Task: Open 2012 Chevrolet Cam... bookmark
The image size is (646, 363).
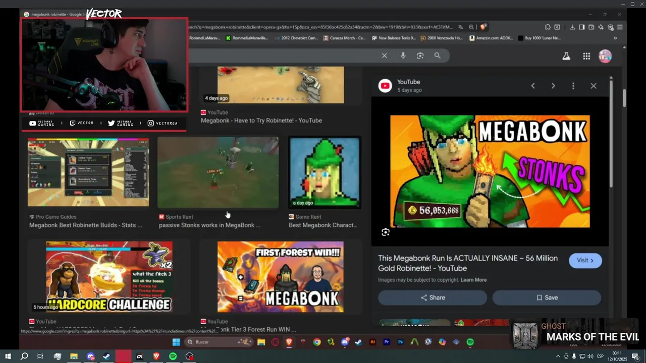Action: coord(296,38)
